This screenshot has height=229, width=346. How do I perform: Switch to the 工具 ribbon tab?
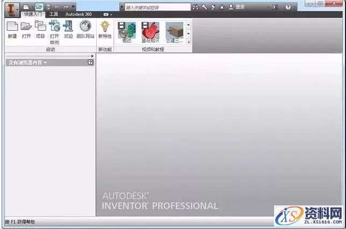[54, 14]
